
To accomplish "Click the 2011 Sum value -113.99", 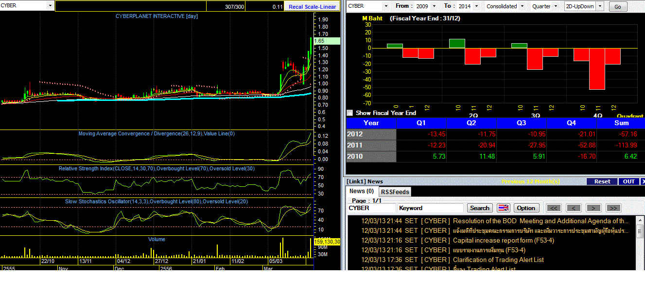I will pyautogui.click(x=625, y=145).
